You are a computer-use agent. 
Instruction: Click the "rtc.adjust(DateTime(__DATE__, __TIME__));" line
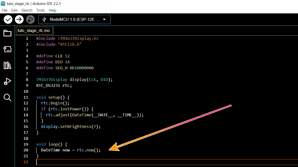click(x=95, y=115)
